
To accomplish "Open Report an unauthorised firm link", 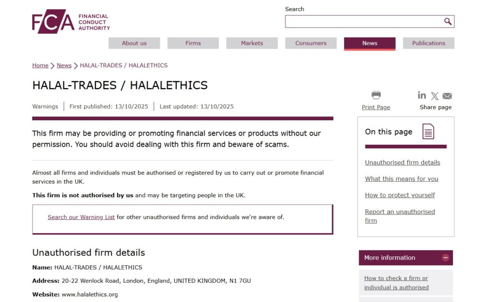I will click(400, 212).
